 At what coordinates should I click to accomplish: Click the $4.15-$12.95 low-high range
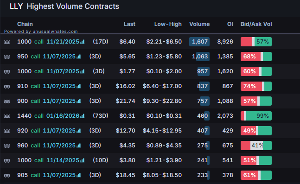tap(162, 131)
